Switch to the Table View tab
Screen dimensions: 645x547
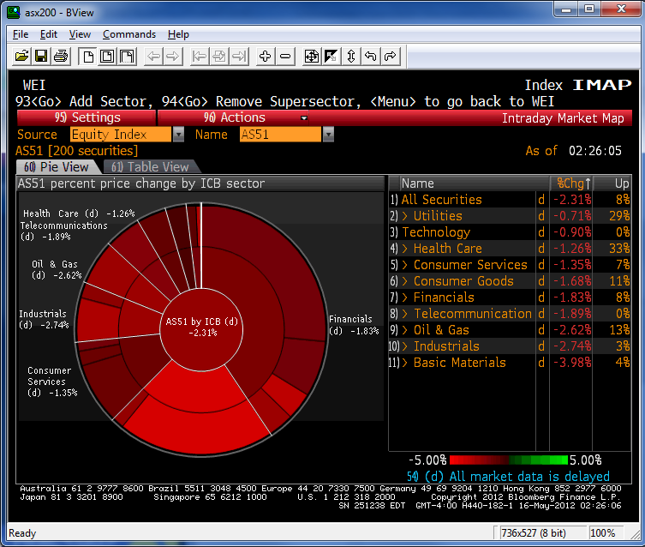pyautogui.click(x=150, y=167)
